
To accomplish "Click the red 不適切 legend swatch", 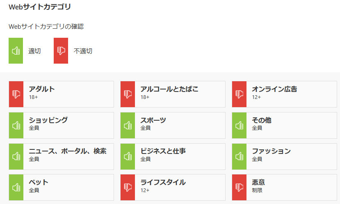I will coord(61,51).
